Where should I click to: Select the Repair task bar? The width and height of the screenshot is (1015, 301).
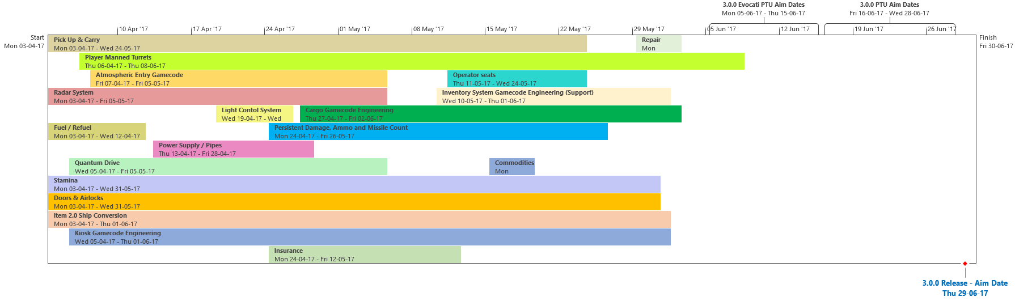(x=658, y=44)
